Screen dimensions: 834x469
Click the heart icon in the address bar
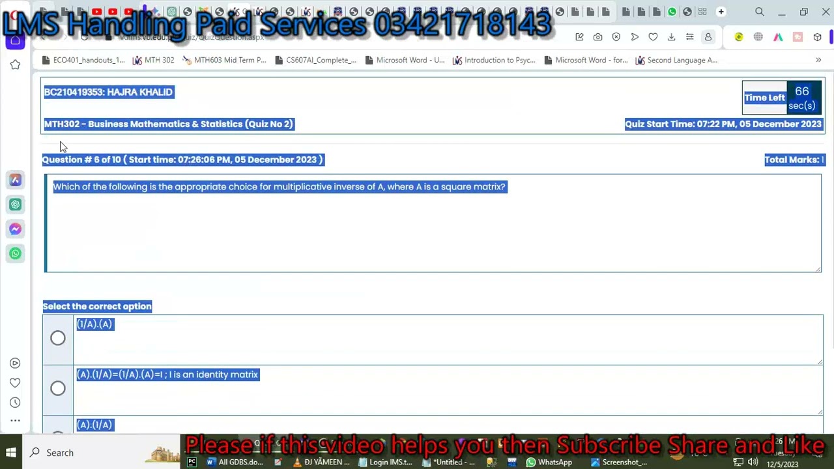click(653, 37)
